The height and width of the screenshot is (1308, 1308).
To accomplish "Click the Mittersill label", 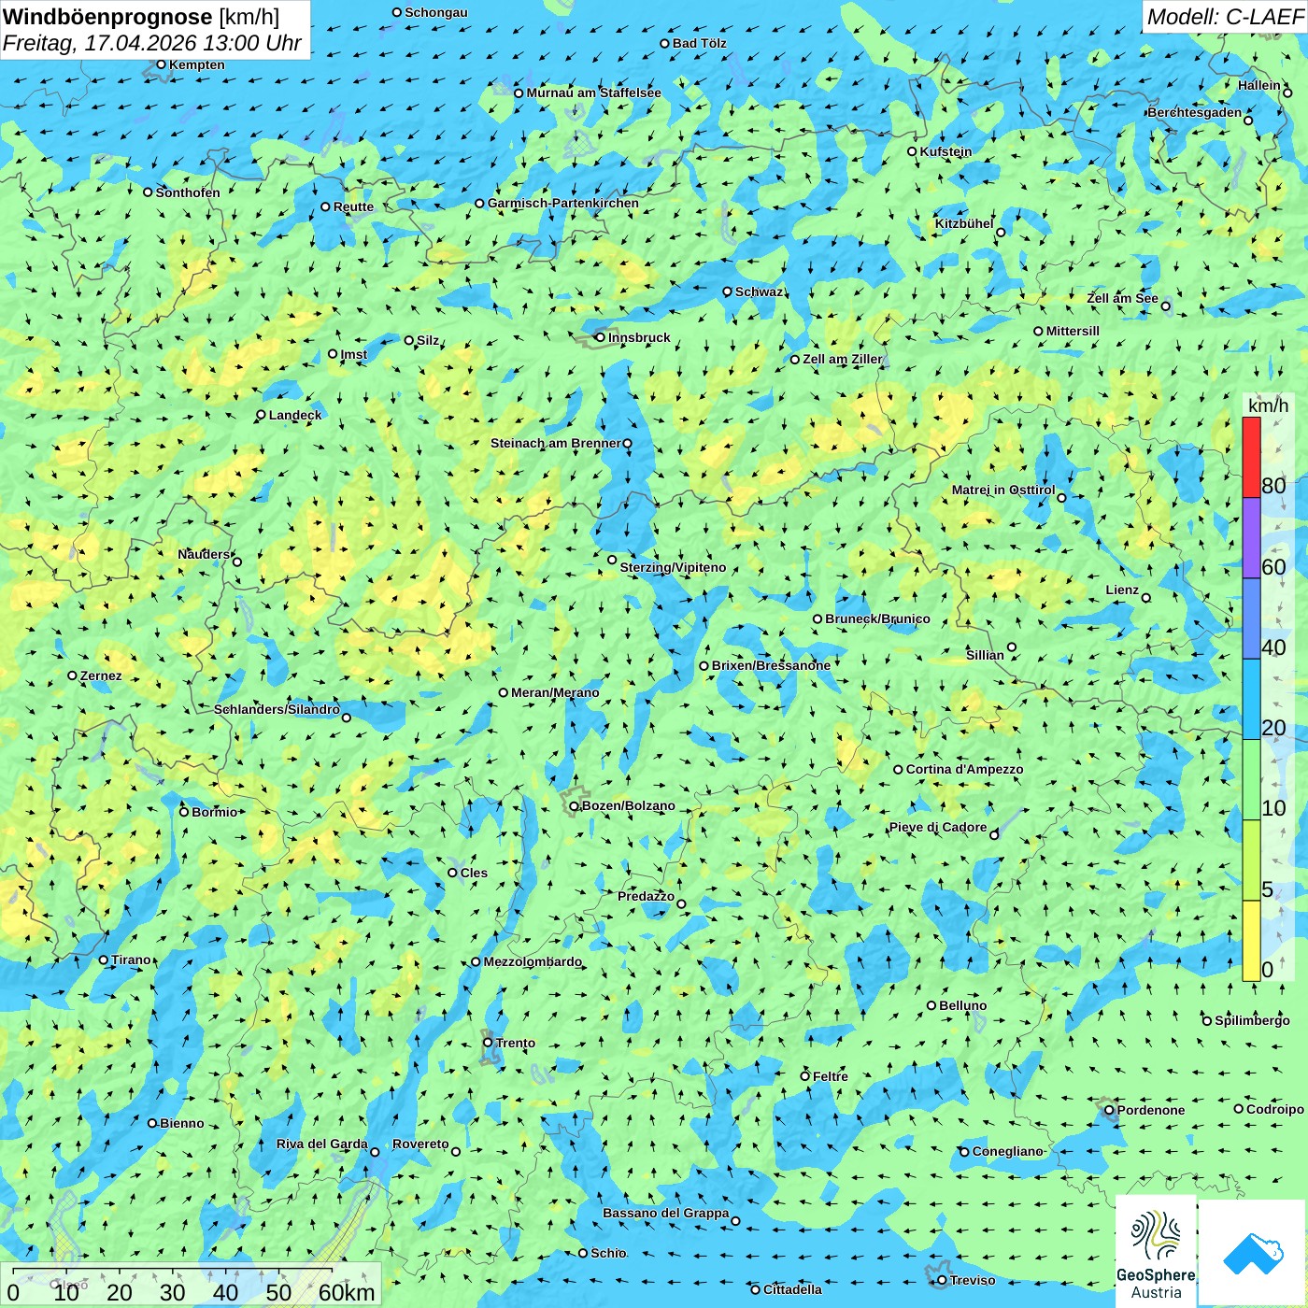I will click(x=1073, y=331).
